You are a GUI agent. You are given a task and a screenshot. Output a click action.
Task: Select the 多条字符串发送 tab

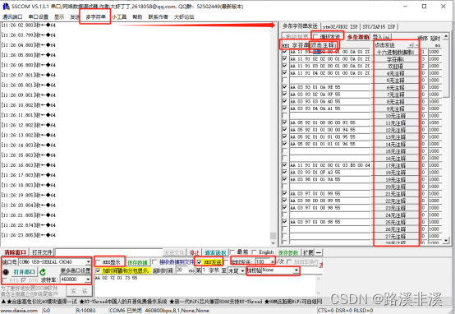[300, 26]
